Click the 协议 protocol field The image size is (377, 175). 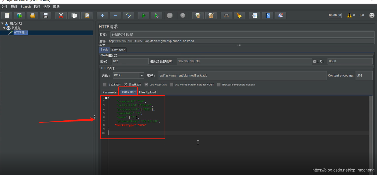tap(130, 61)
